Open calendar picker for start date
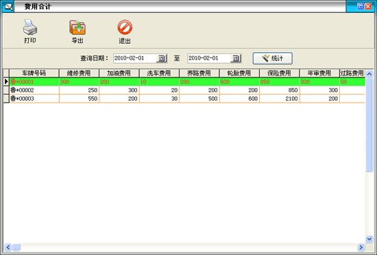 (x=162, y=58)
